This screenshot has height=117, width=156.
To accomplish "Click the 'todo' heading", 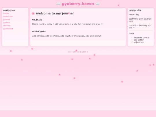I will click(131, 33).
